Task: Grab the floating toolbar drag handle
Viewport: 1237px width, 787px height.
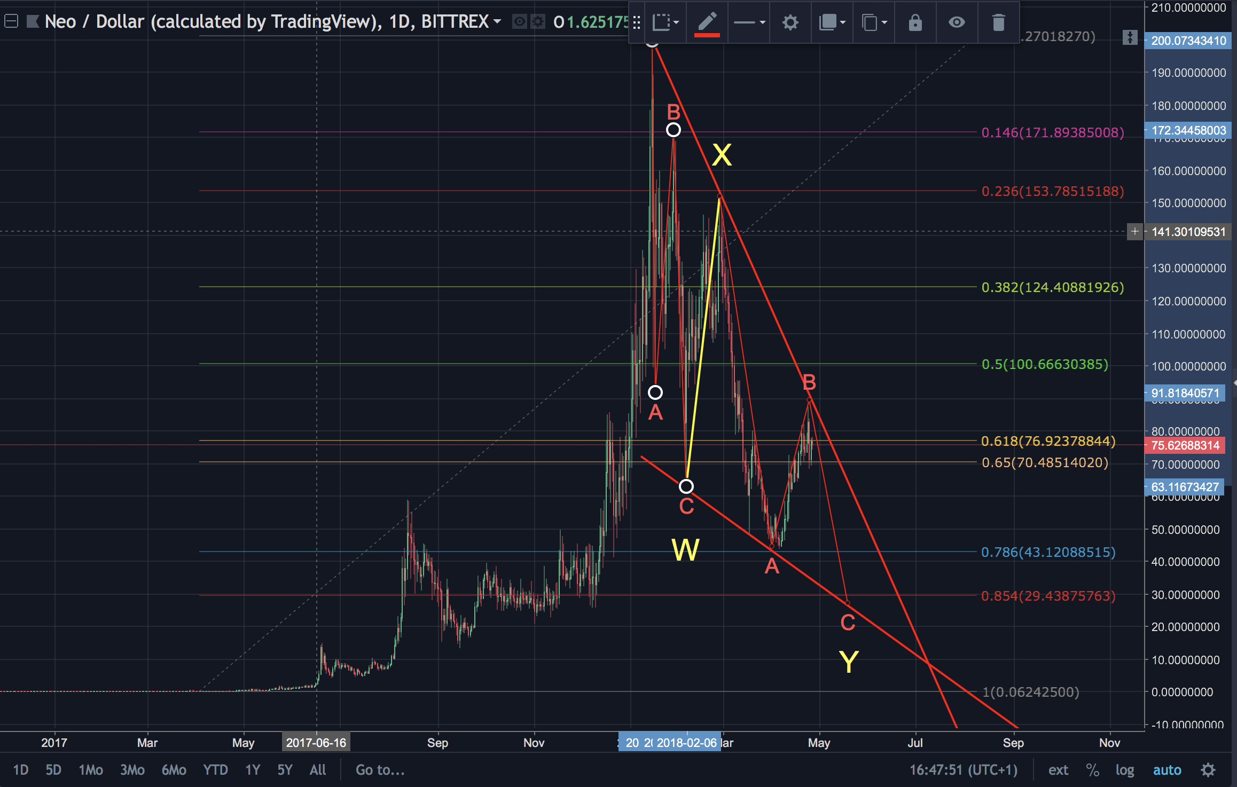Action: 636,22
